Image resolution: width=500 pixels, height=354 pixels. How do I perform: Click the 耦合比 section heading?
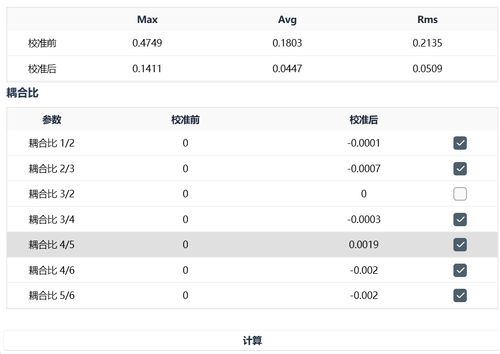point(22,93)
